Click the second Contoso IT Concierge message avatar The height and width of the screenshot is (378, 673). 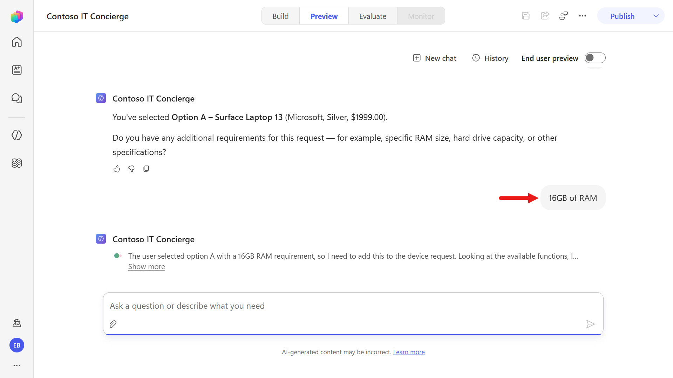click(x=101, y=239)
